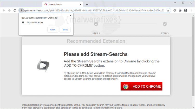
Task: Reload the page with the refresh icon
Action: [x=15, y=10]
